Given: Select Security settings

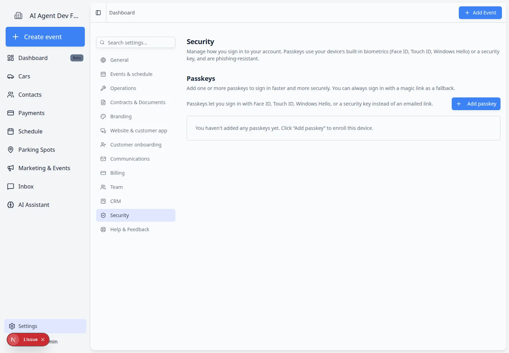Looking at the screenshot, I should [x=136, y=215].
